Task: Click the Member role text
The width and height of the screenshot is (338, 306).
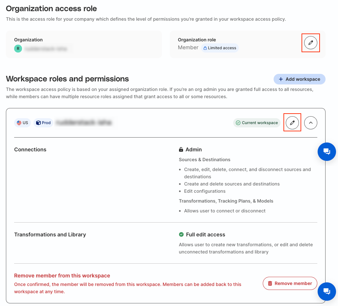Action: click(188, 48)
